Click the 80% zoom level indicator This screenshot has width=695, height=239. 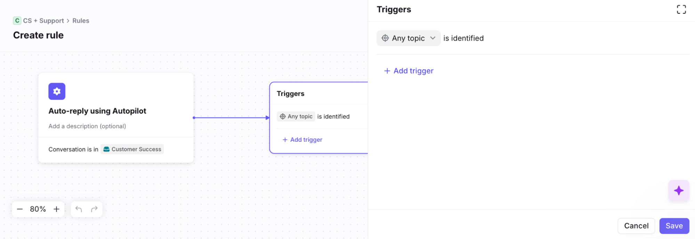point(38,209)
